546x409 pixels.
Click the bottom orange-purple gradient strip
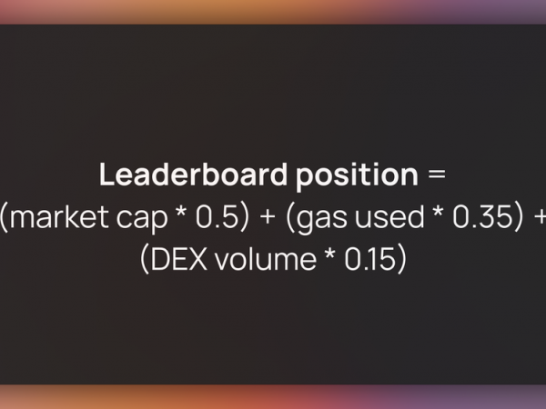point(273,397)
